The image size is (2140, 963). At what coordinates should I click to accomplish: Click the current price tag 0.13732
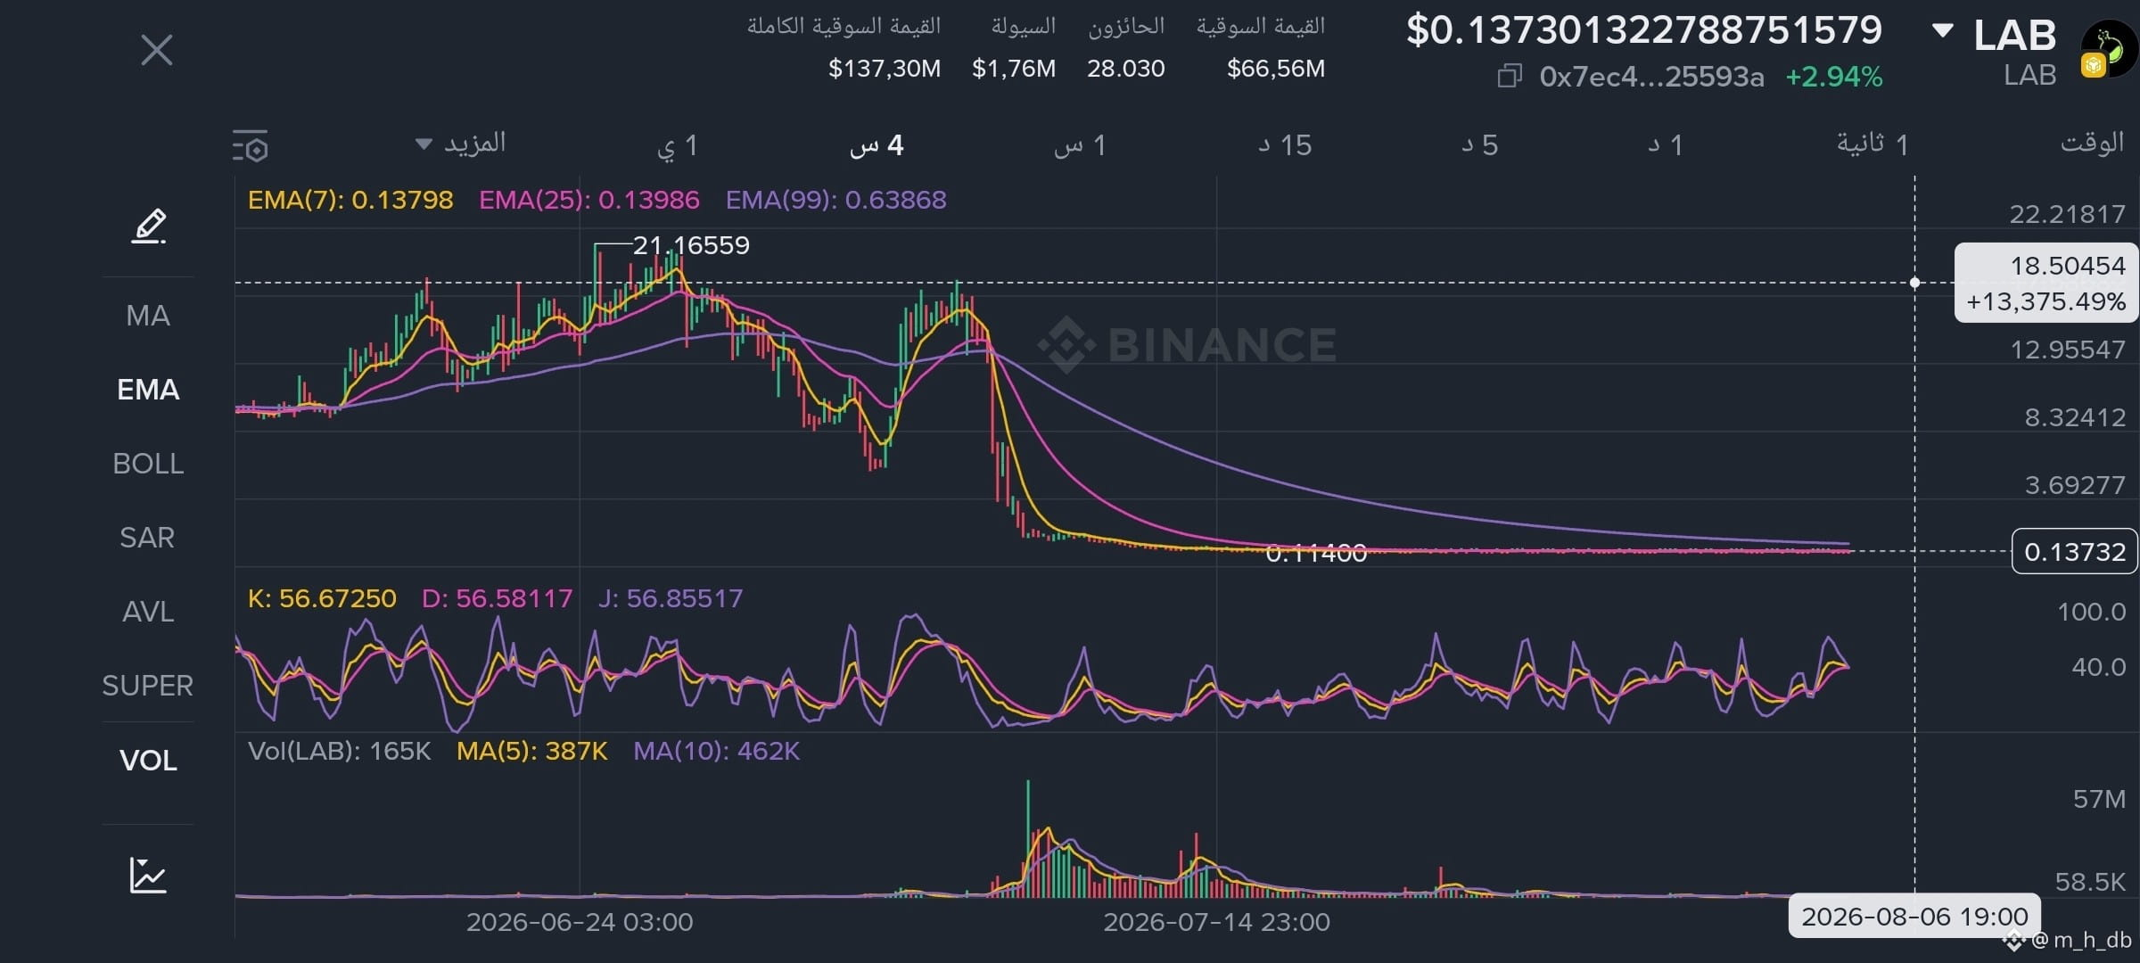2075,552
